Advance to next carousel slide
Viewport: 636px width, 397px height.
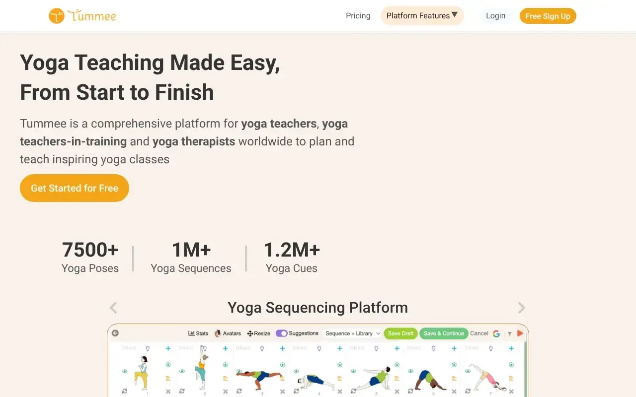[x=521, y=308]
